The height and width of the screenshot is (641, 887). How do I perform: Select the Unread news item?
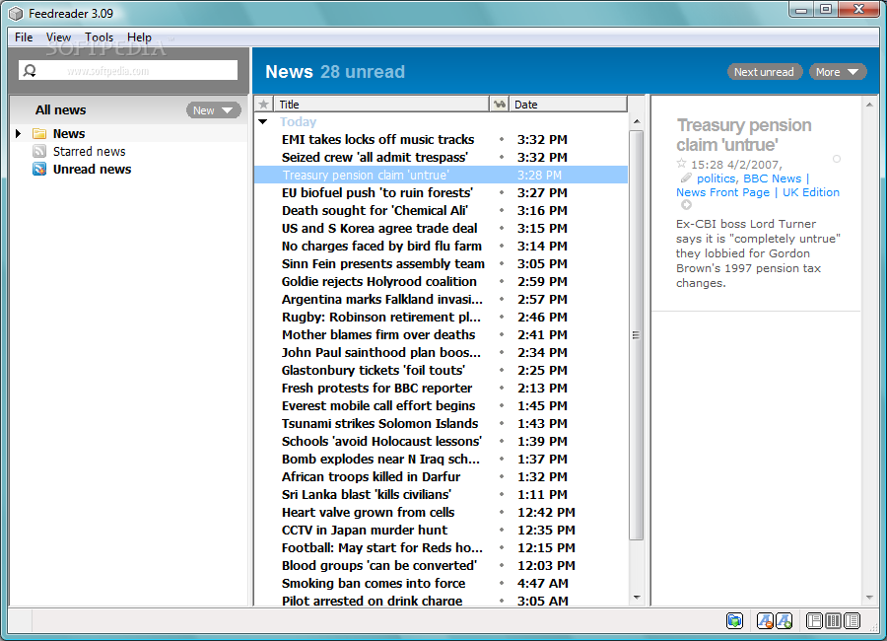pyautogui.click(x=92, y=169)
